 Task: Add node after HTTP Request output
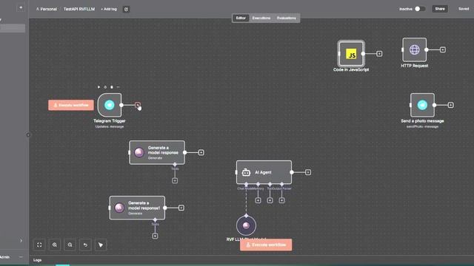[x=443, y=50]
